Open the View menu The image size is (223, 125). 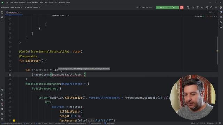pyautogui.click(x=16, y=2)
